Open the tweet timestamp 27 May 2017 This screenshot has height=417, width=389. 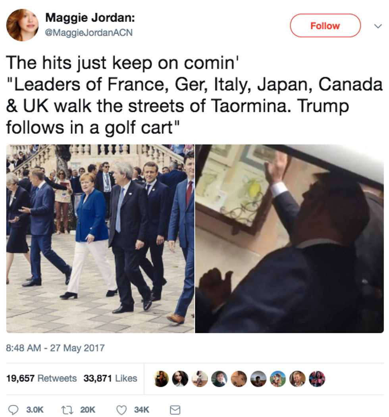coord(55,348)
